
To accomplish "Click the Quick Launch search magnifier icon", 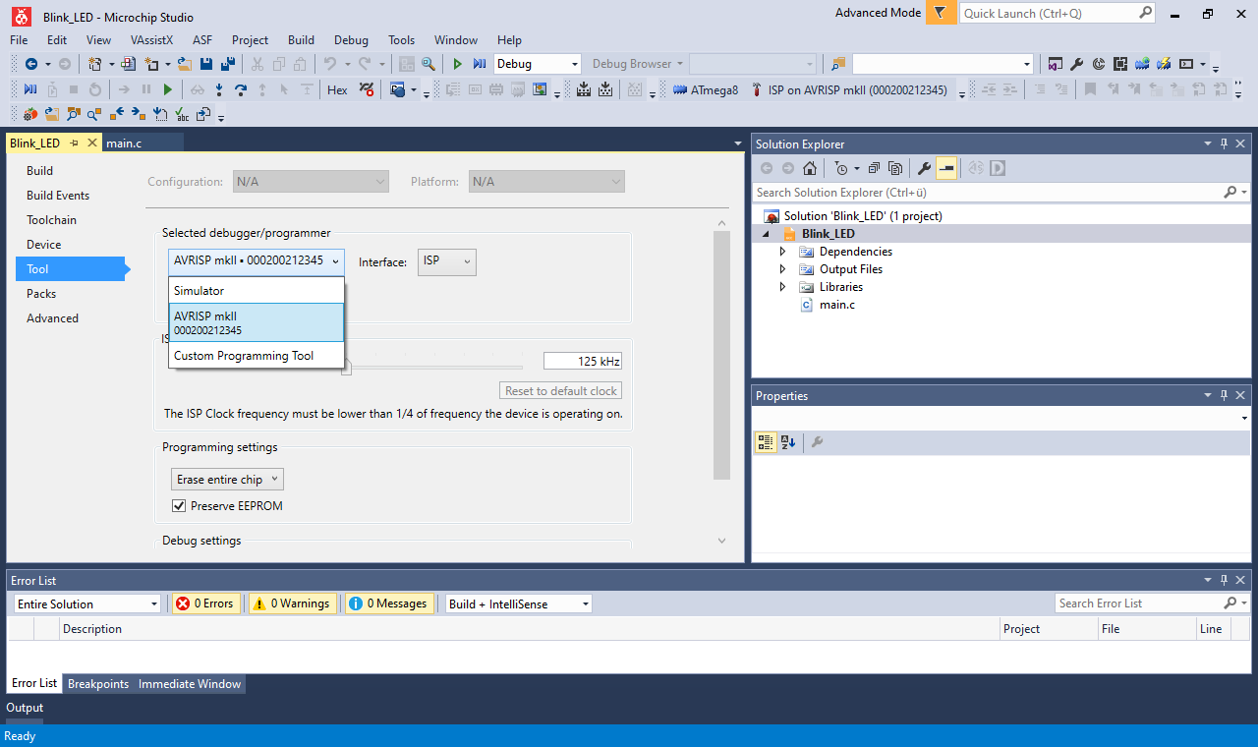I will click(x=1145, y=13).
